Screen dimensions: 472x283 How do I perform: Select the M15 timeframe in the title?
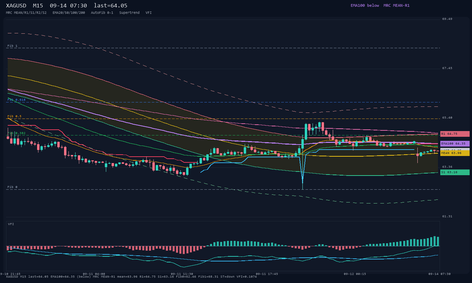[x=38, y=5]
